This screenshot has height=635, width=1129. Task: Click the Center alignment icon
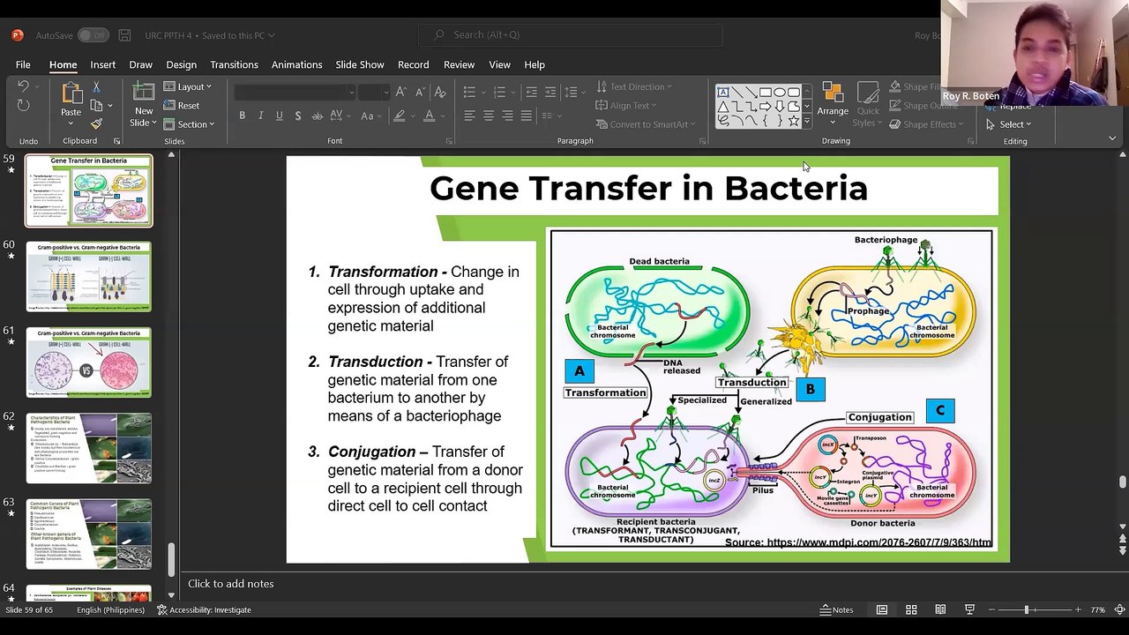(488, 116)
